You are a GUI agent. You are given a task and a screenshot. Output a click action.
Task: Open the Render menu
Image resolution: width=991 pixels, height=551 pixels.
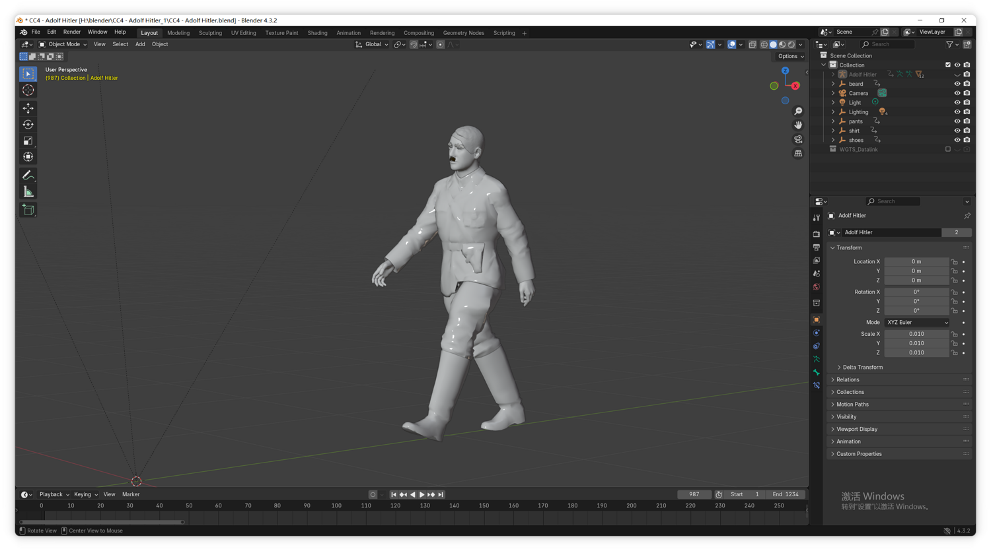(x=72, y=32)
